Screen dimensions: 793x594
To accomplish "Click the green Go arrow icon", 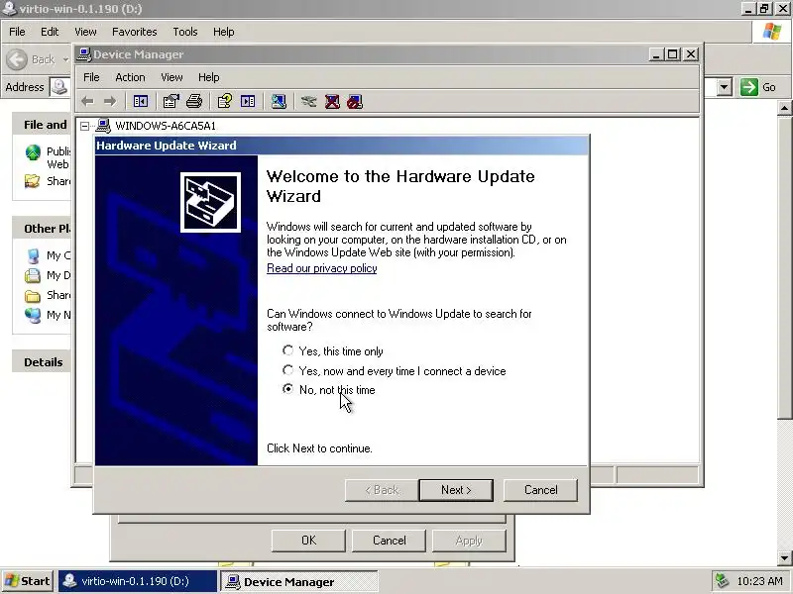I will point(749,87).
